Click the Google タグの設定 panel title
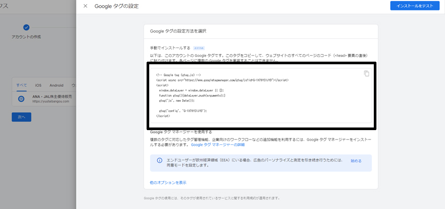This screenshot has height=209, width=445. [117, 6]
